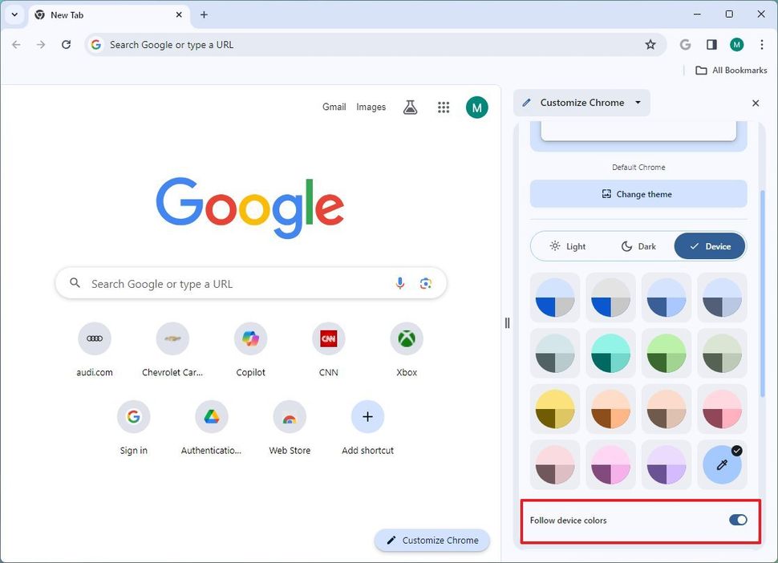Switch theme mode to Dark
This screenshot has width=778, height=563.
click(638, 246)
